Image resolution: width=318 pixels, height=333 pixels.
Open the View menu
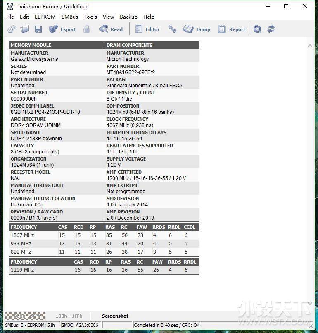pos(108,17)
